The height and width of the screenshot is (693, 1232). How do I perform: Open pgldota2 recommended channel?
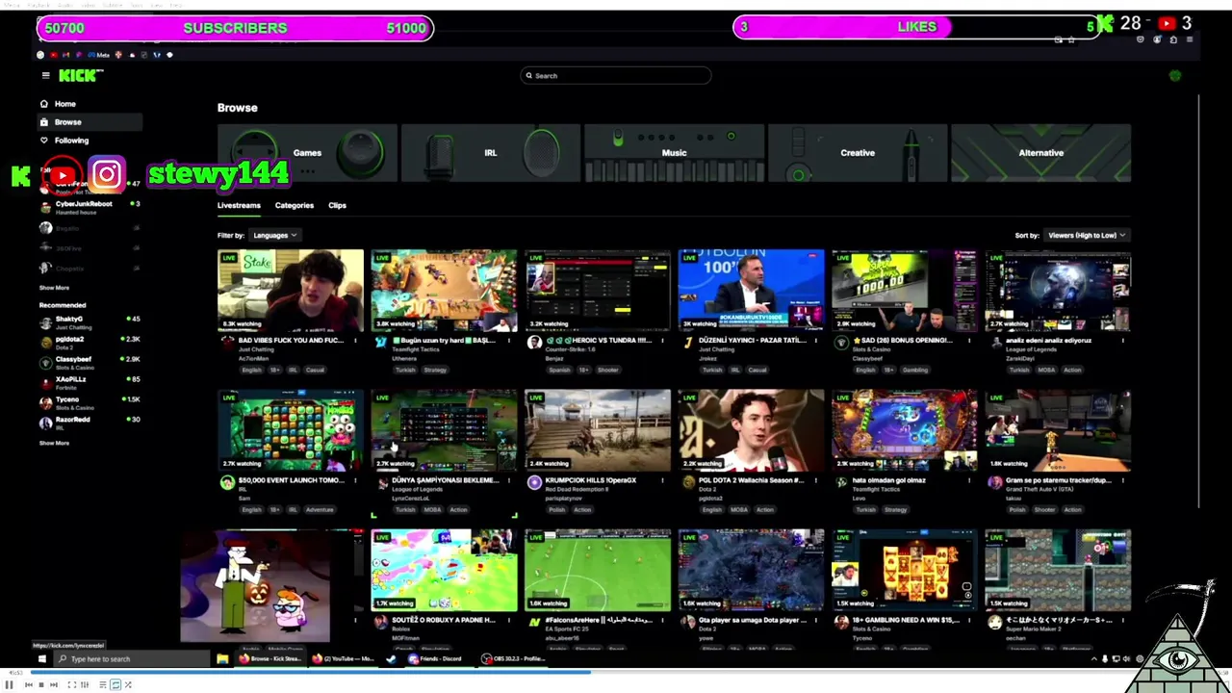pos(90,343)
